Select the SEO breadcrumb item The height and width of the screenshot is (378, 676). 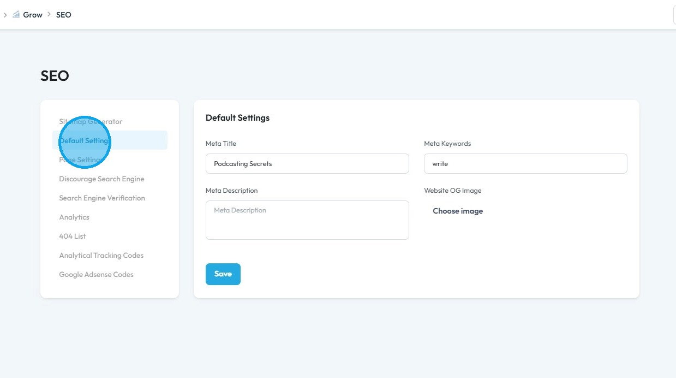tap(64, 15)
